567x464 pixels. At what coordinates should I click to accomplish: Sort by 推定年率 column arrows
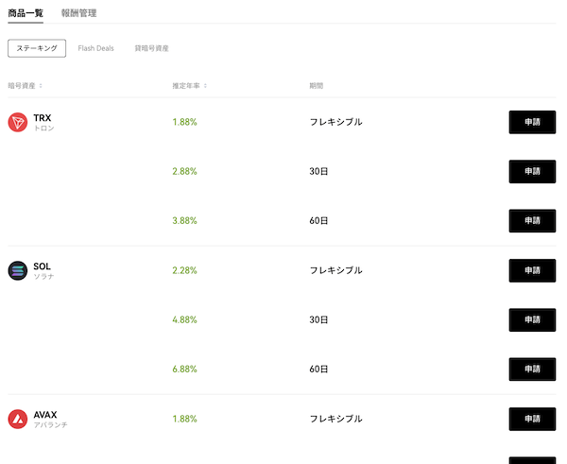[x=205, y=86]
